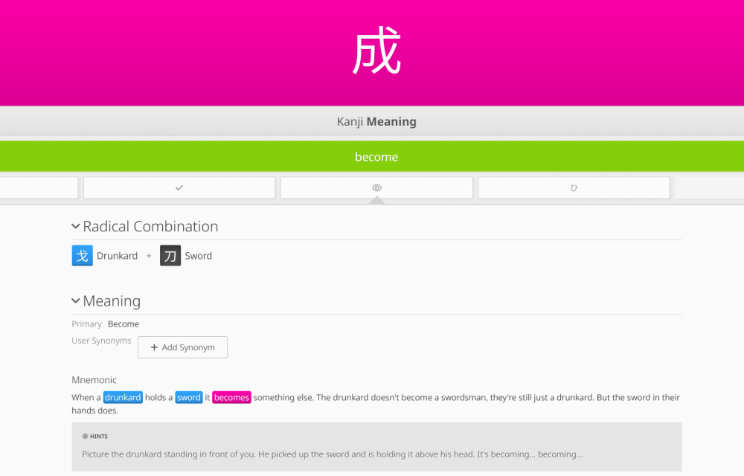
Task: Click the HINTS info icon
Action: pos(85,437)
